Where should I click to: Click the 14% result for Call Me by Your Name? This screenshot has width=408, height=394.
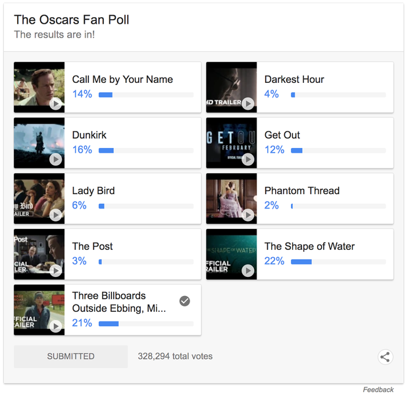pyautogui.click(x=82, y=94)
